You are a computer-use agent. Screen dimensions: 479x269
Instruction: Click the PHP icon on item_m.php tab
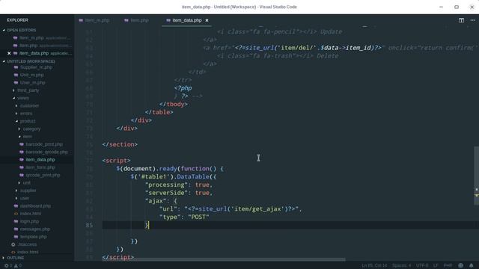click(81, 20)
